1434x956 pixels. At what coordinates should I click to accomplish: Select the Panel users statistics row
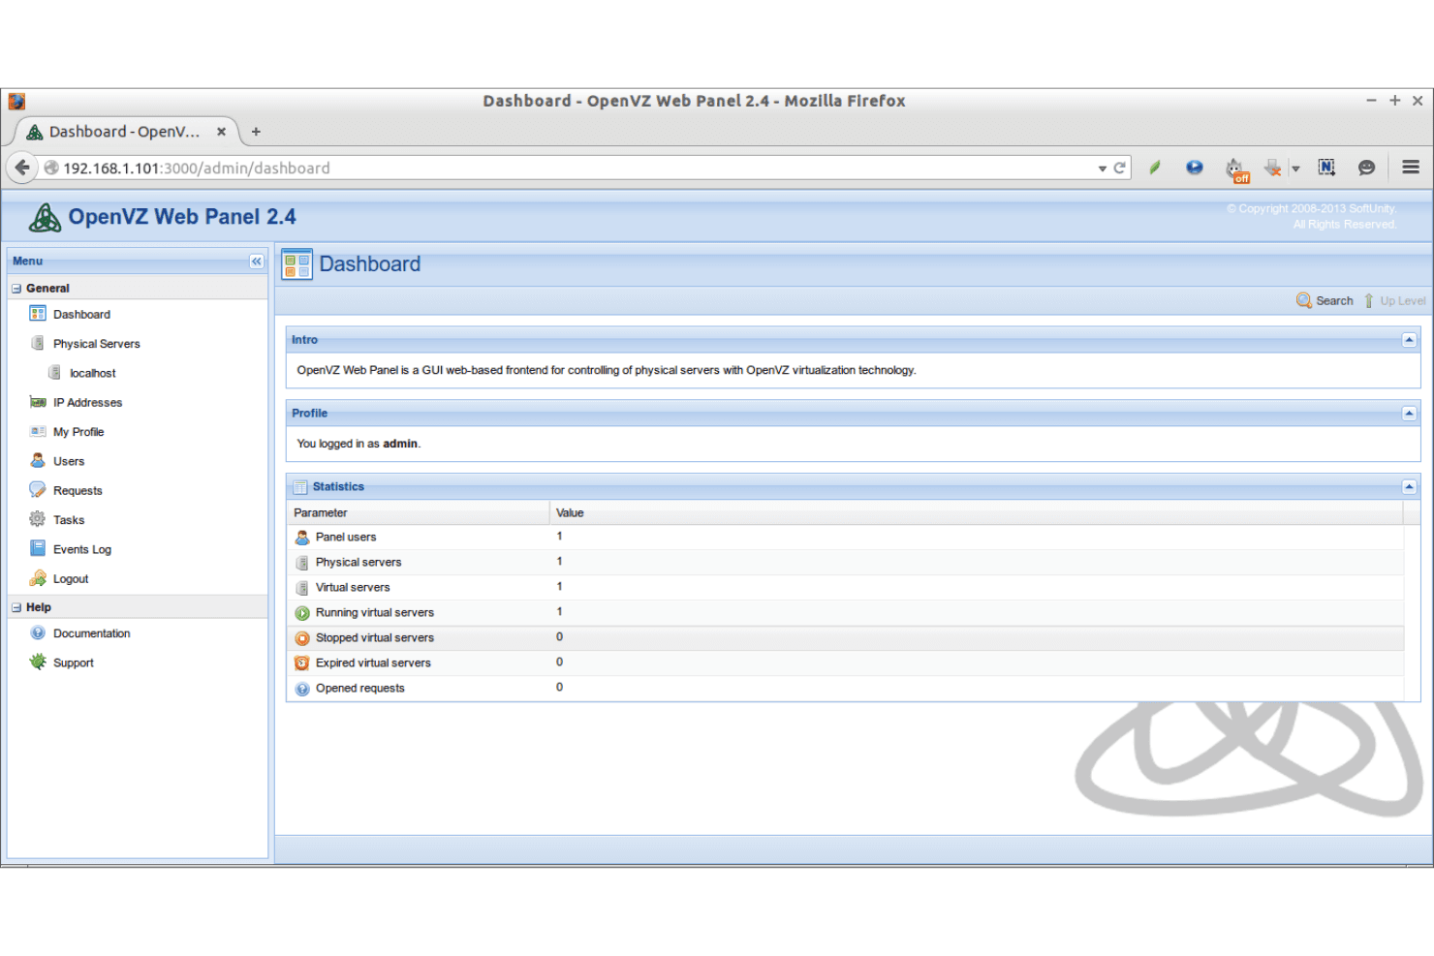point(845,538)
